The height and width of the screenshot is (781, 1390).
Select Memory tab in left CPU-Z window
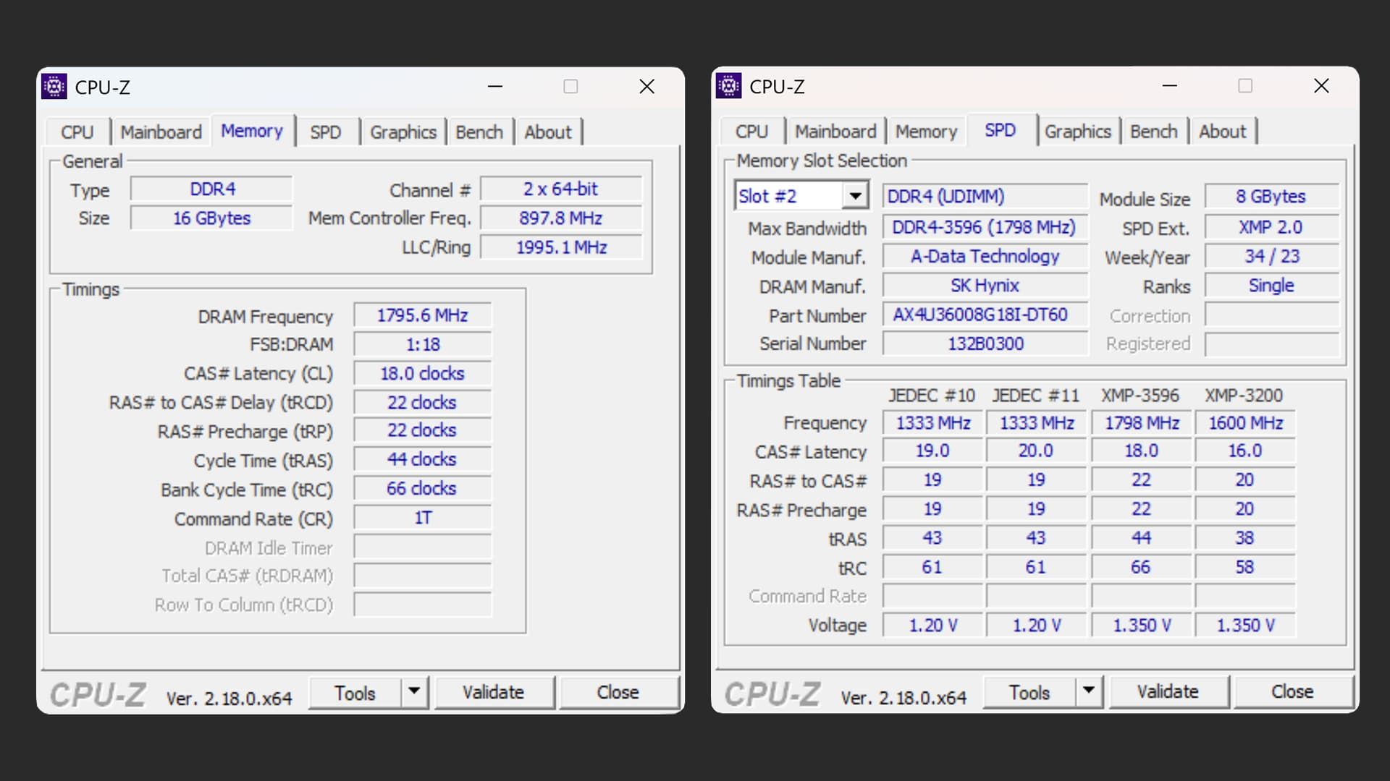(x=252, y=131)
